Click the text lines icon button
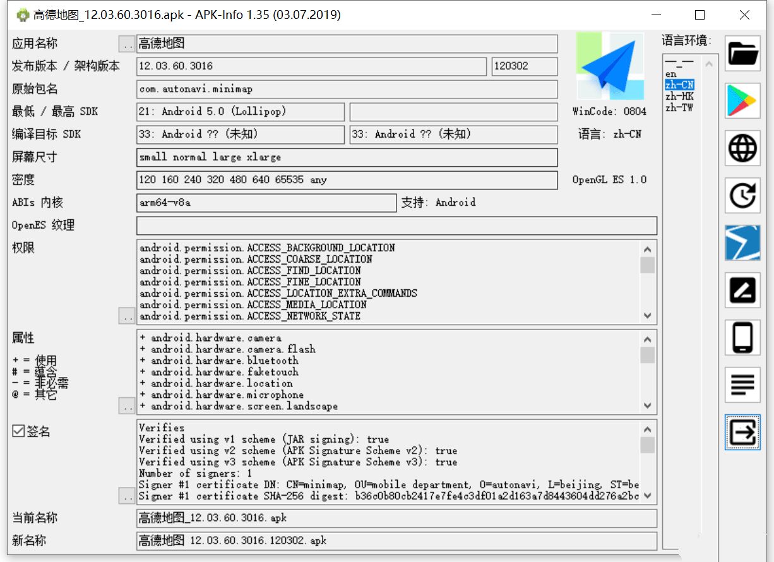The width and height of the screenshot is (774, 562). coord(742,385)
